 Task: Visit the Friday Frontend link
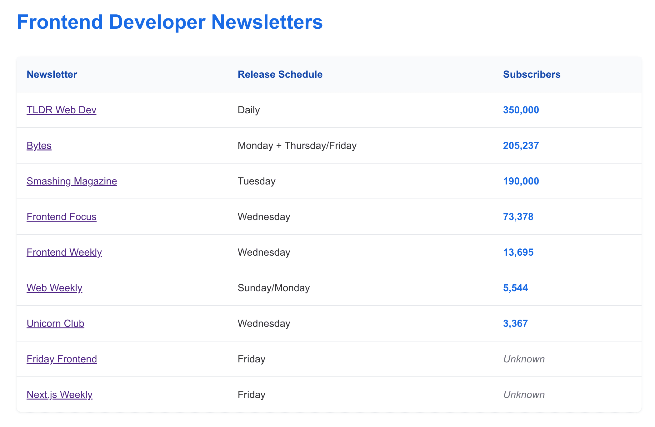62,359
